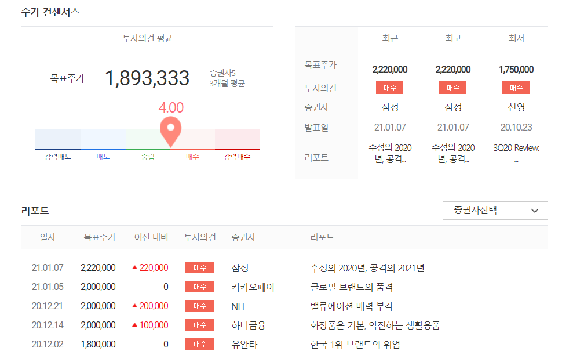
Task: Open report 화장품은 기본, 약진하는 생활용품
Action: [375, 325]
